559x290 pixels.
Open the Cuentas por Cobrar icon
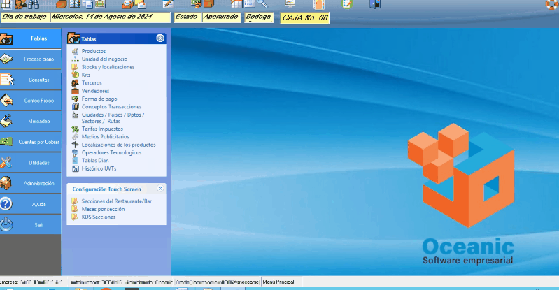[x=6, y=142]
